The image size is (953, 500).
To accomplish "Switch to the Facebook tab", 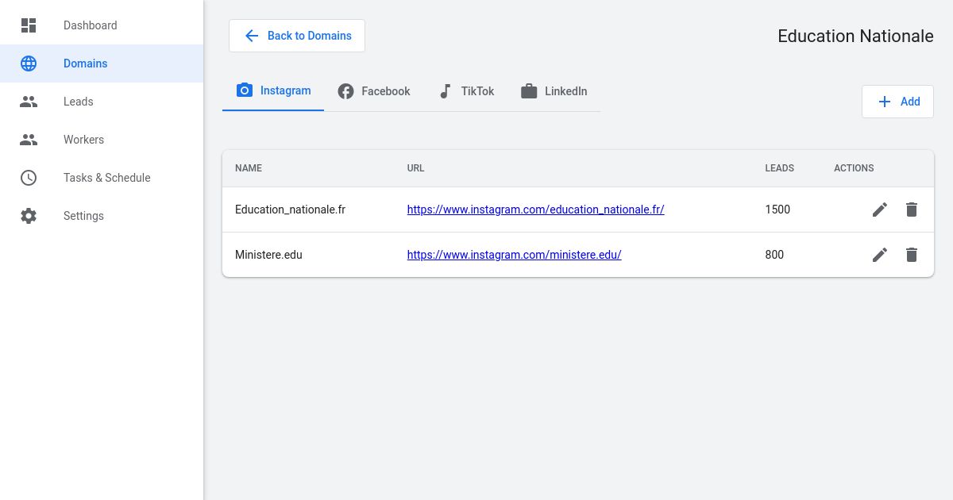I will tap(373, 90).
